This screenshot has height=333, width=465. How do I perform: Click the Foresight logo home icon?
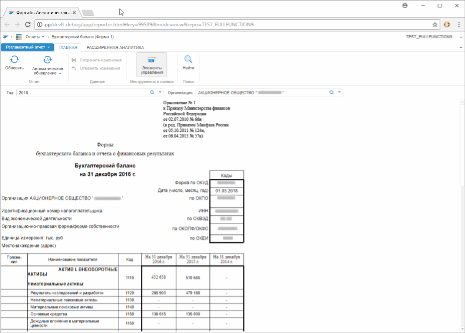point(5,37)
